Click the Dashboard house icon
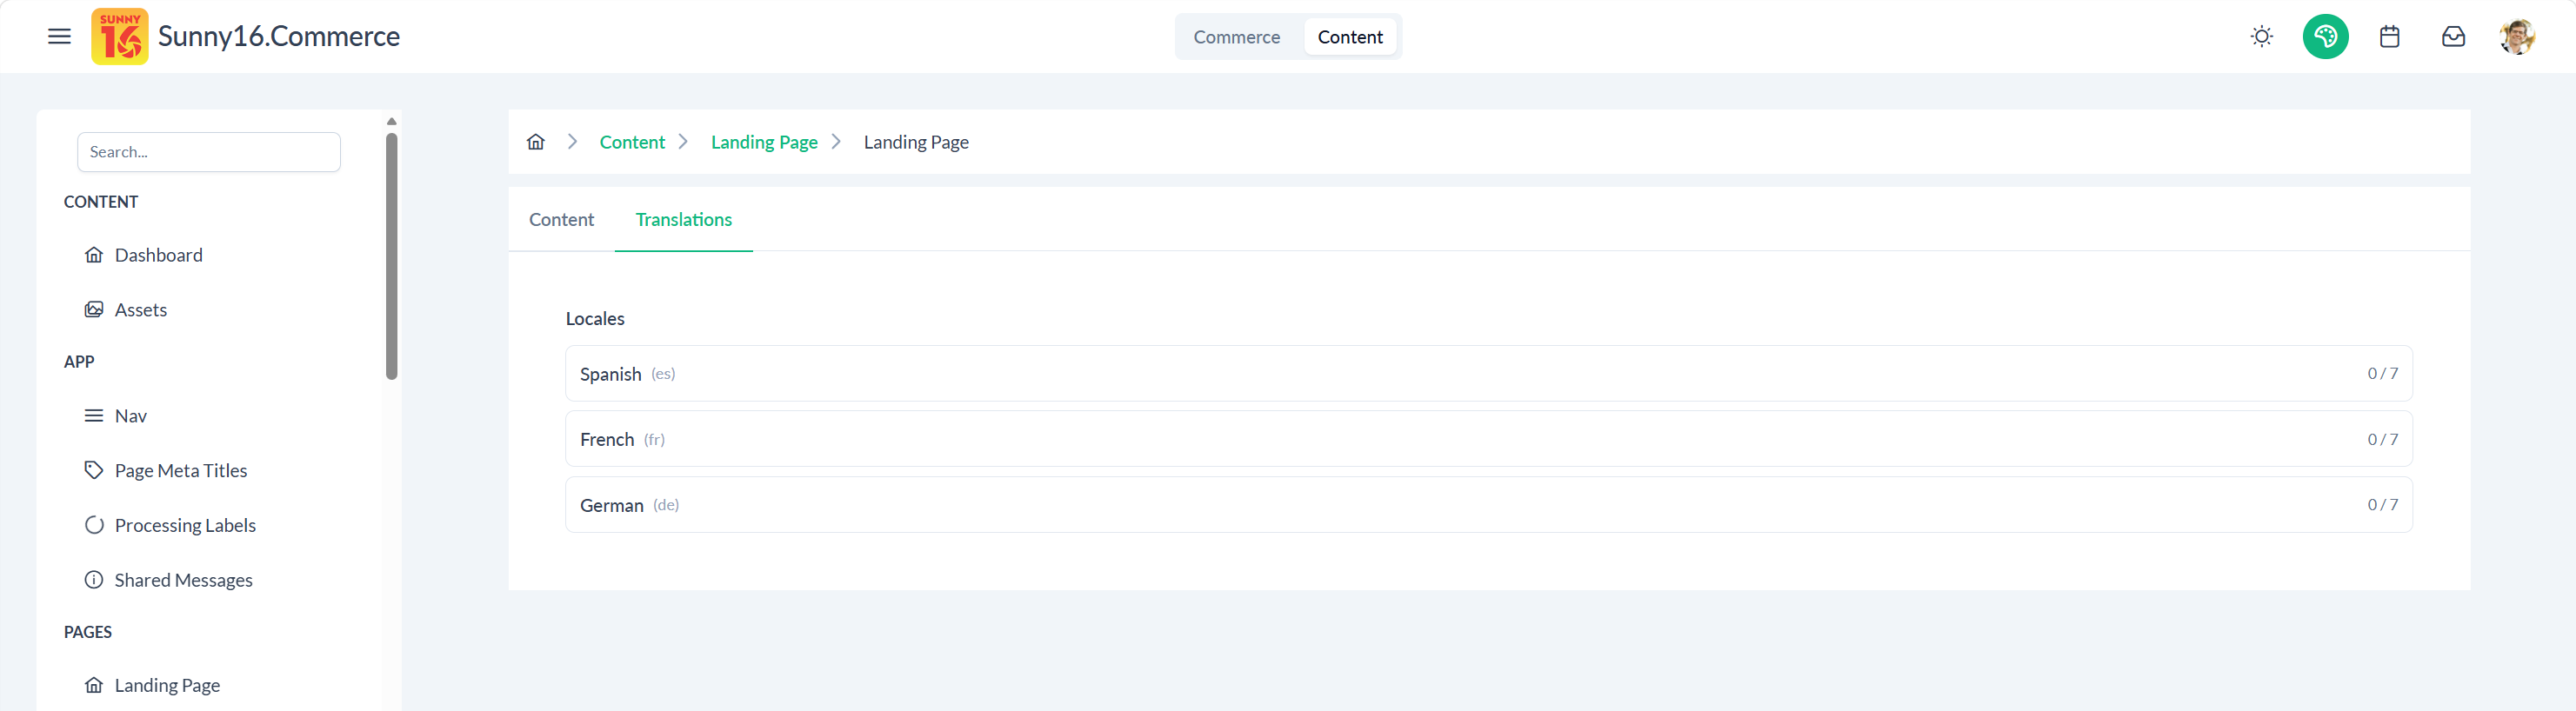Viewport: 2576px width, 711px height. pos(94,255)
